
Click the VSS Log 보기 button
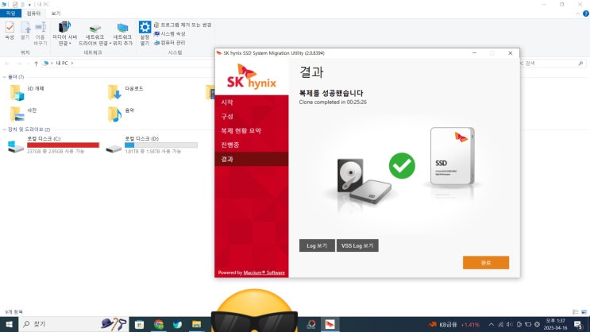(357, 245)
